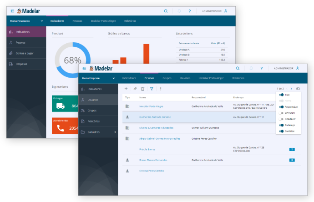The width and height of the screenshot is (314, 202).
Task: Click the search icon in back window header
Action: point(166,11)
